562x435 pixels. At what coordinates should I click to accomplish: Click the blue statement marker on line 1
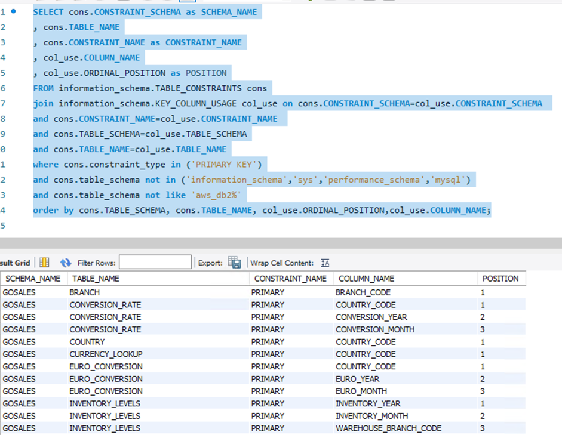pos(13,11)
